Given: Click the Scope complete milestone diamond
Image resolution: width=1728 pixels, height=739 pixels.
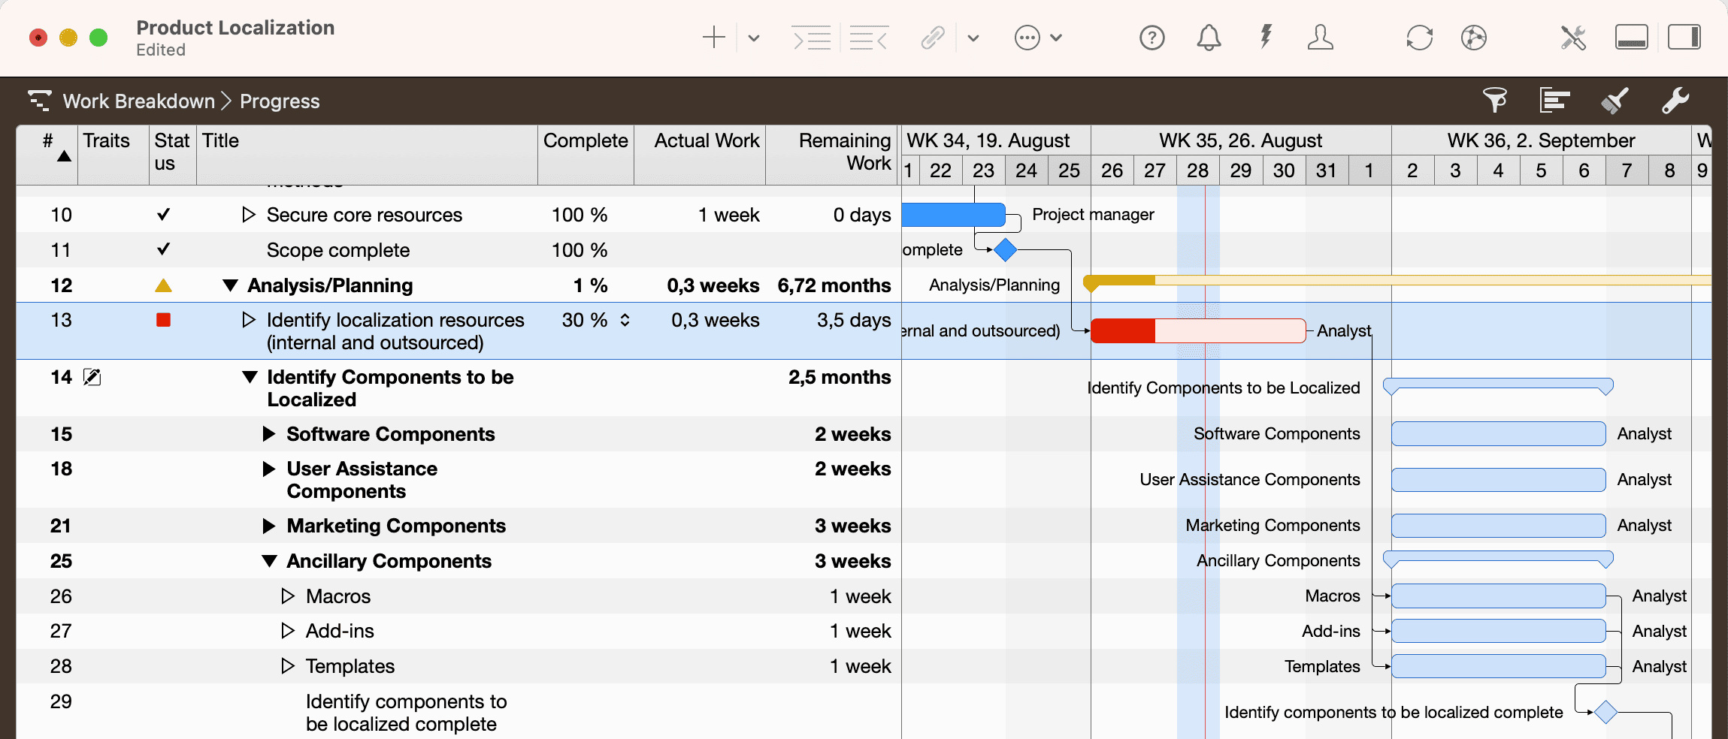Looking at the screenshot, I should 1005,250.
